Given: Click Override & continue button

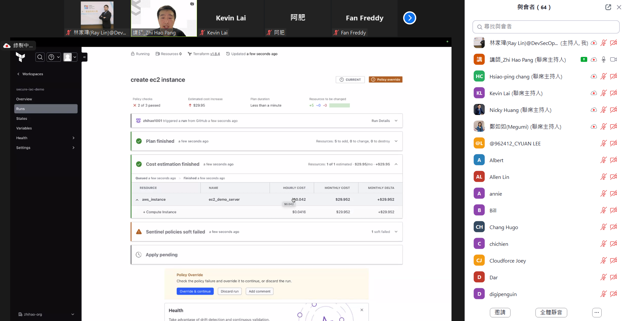Looking at the screenshot, I should (x=195, y=291).
